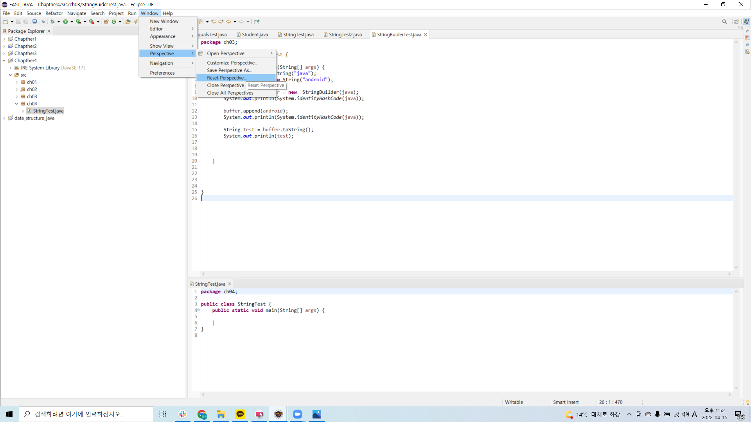This screenshot has width=751, height=422.
Task: Click the Debug bug icon
Action: click(52, 22)
